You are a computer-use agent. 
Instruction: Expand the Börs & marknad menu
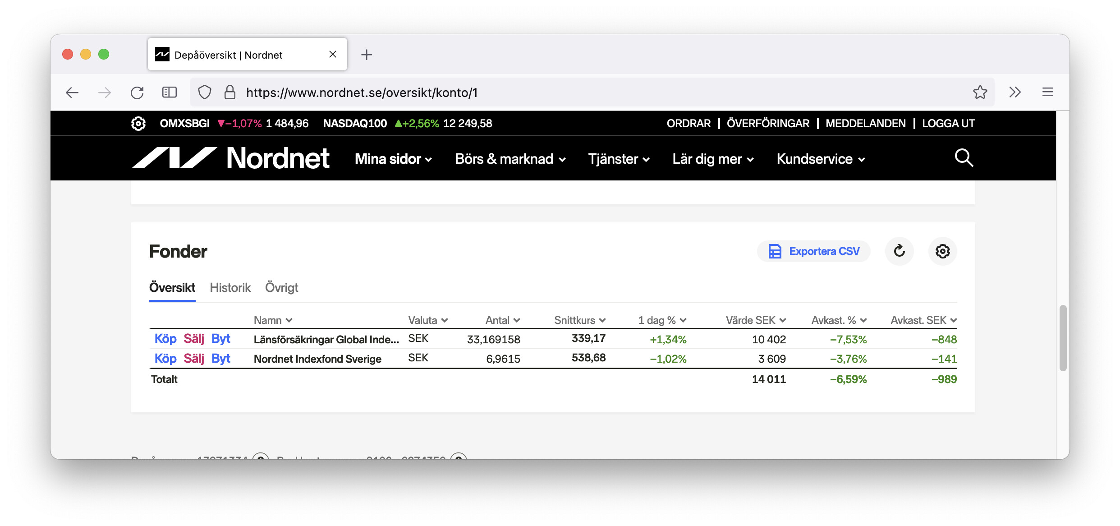click(x=510, y=159)
